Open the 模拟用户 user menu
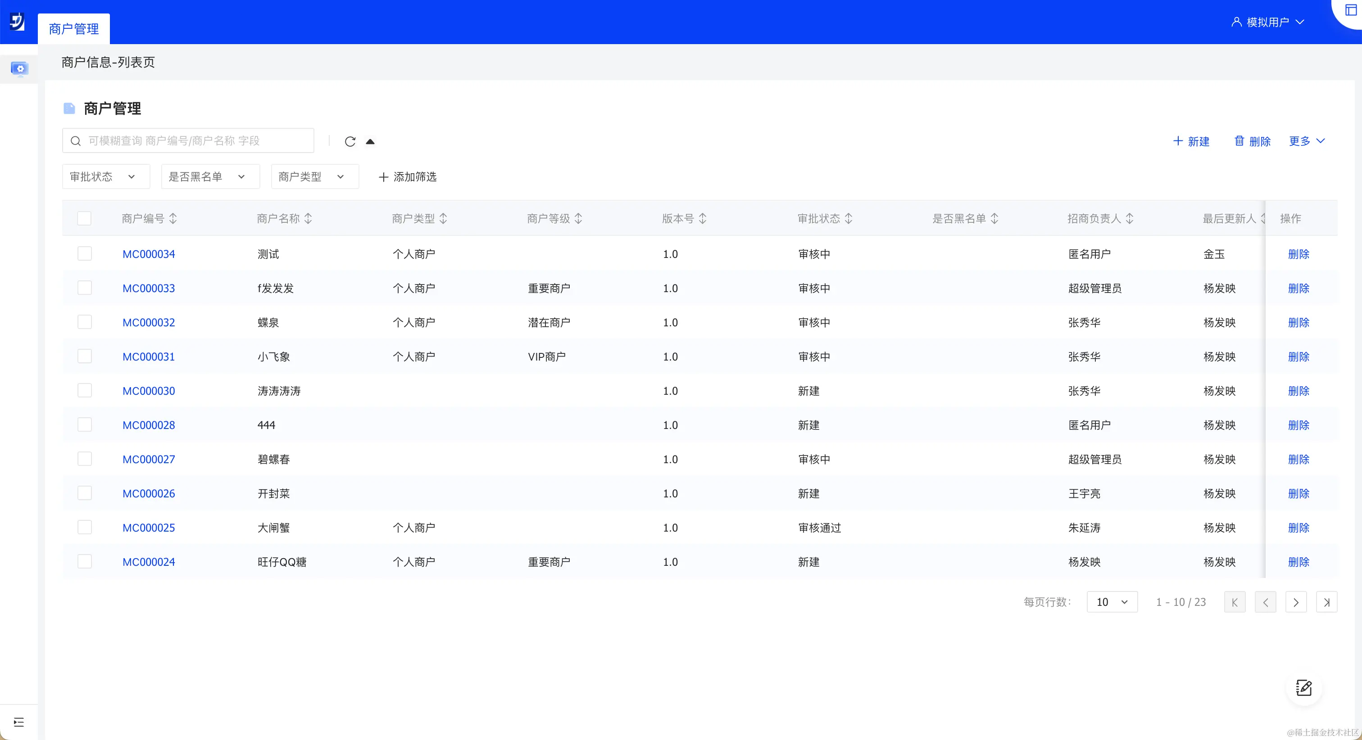The image size is (1362, 740). 1267,22
